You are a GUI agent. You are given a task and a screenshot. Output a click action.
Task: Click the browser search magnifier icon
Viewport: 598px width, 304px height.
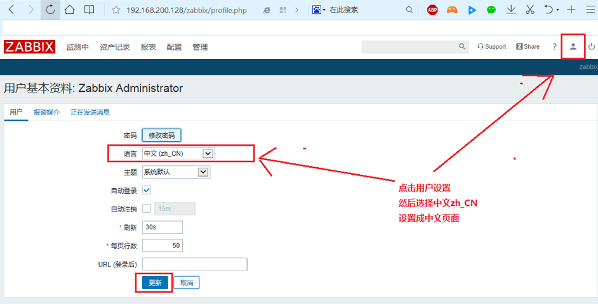(x=409, y=10)
